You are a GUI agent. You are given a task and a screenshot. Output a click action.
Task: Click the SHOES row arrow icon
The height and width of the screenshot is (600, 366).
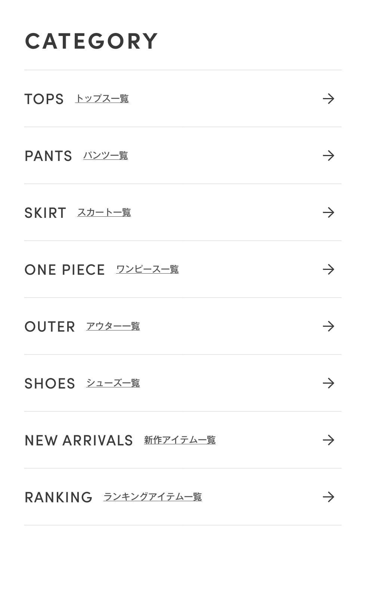point(328,383)
